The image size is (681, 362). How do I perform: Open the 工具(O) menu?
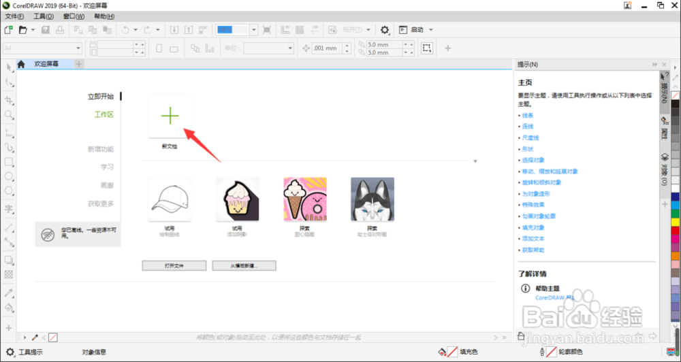tap(44, 16)
